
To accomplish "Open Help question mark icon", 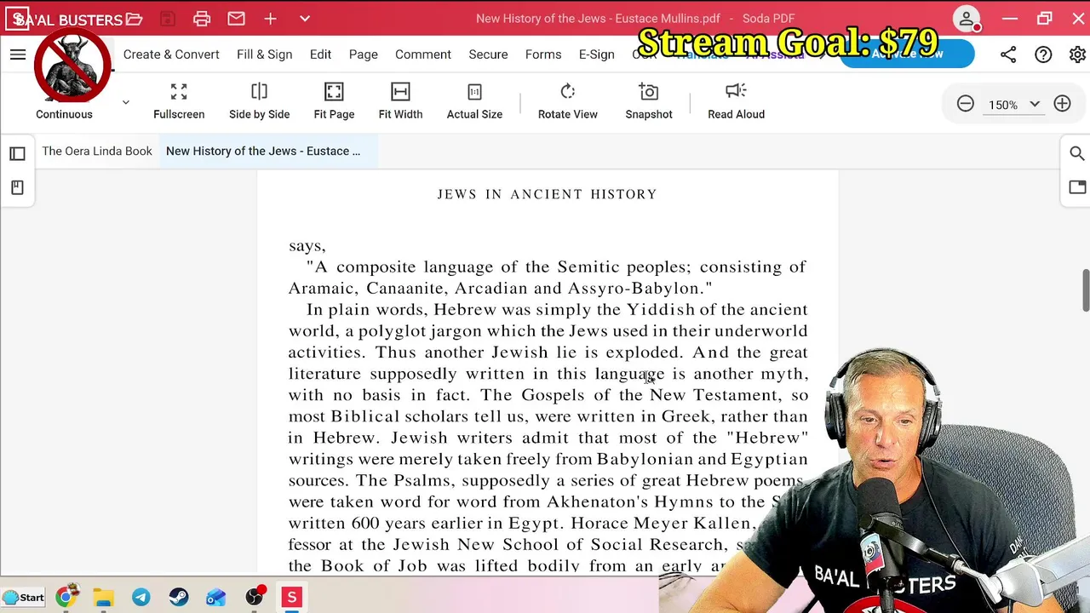I will pyautogui.click(x=1043, y=54).
